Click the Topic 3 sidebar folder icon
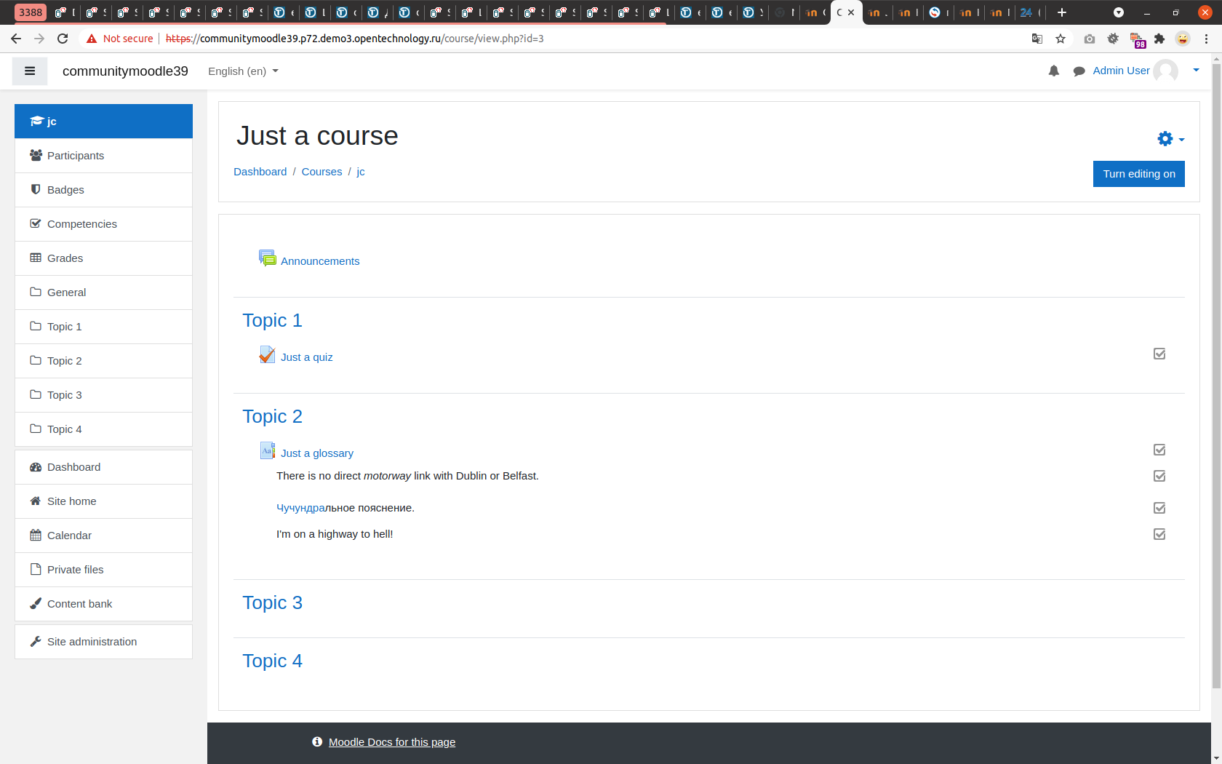This screenshot has width=1222, height=764. 36,394
